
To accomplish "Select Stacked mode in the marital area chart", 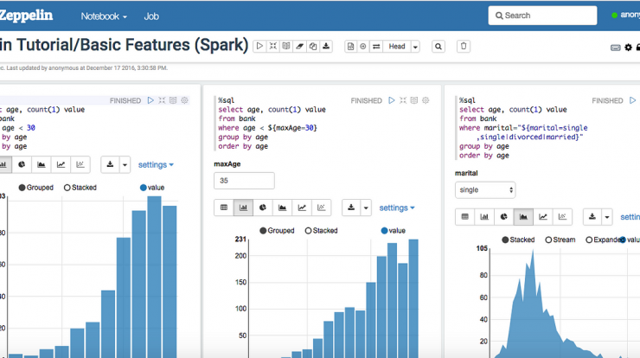I will [518, 240].
